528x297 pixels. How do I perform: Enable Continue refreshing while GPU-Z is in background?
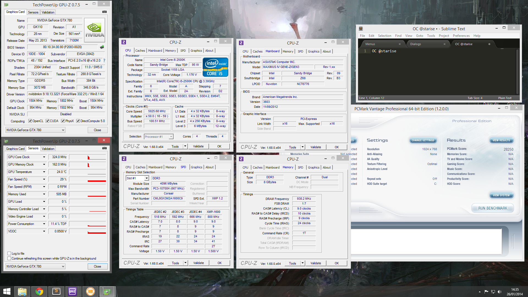point(9,258)
